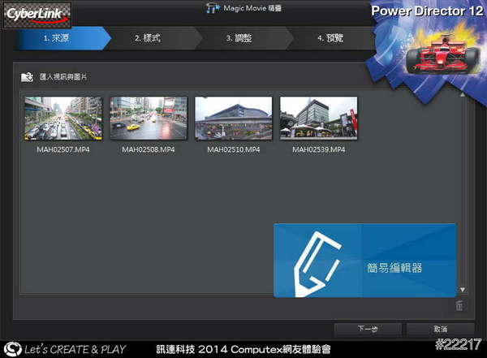
Task: Click the scrollbar down arrow in media list
Action: coord(463,290)
